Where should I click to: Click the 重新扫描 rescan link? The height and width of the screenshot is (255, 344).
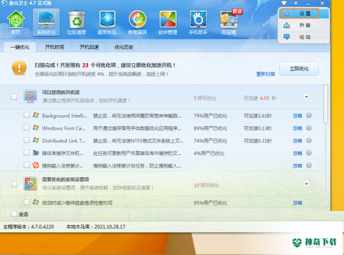tap(266, 74)
